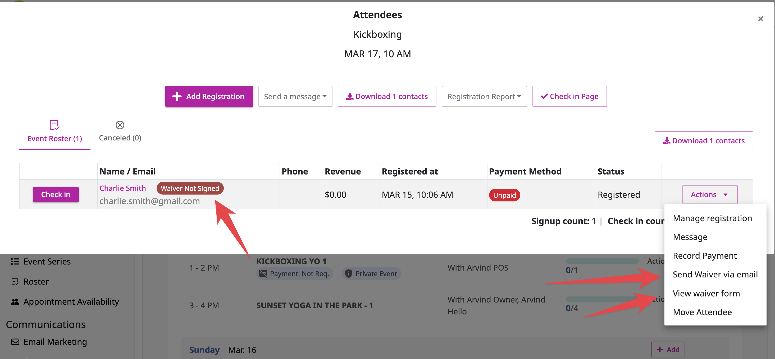Expand the Registration Report dropdown
This screenshot has width=775, height=359.
[484, 96]
